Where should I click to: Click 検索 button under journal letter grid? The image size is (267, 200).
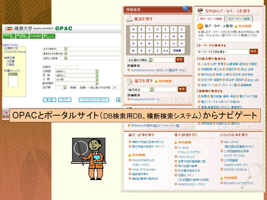click(x=180, y=60)
